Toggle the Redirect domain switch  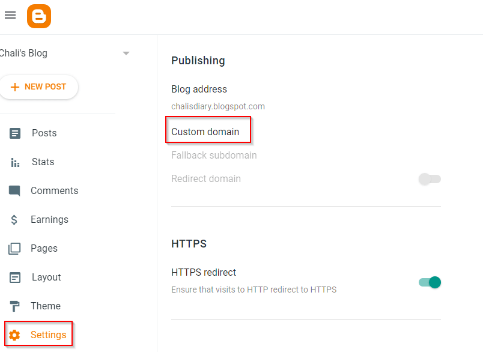[x=430, y=179]
